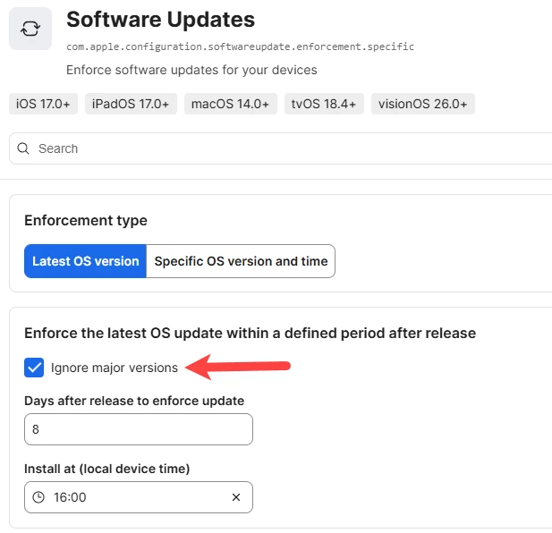Image resolution: width=552 pixels, height=533 pixels.
Task: Click the Ignore major versions label text
Action: click(115, 368)
